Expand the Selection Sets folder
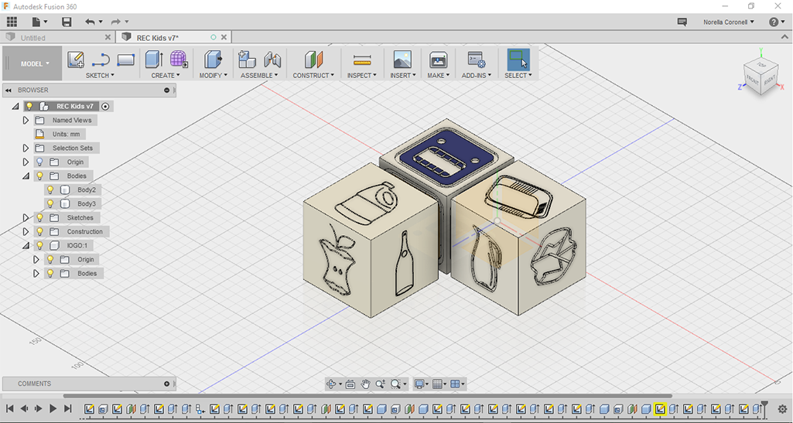The height and width of the screenshot is (423, 793). point(26,148)
